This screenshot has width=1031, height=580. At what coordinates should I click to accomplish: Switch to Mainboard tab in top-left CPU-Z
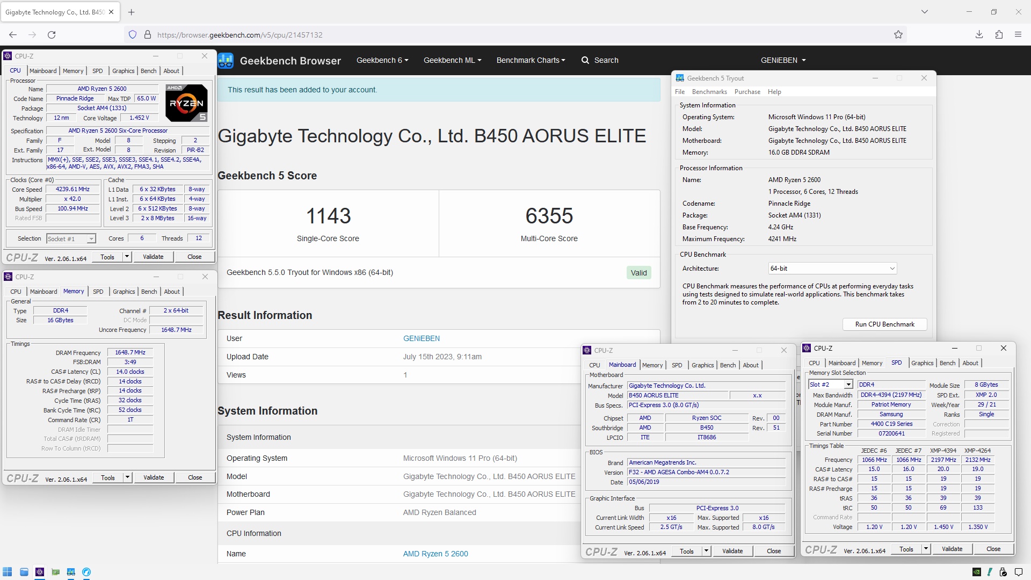(43, 71)
